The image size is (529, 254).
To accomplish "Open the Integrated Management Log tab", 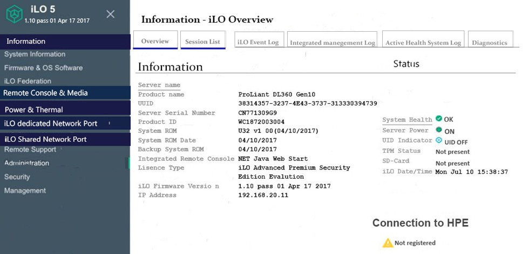I will coord(333,39).
